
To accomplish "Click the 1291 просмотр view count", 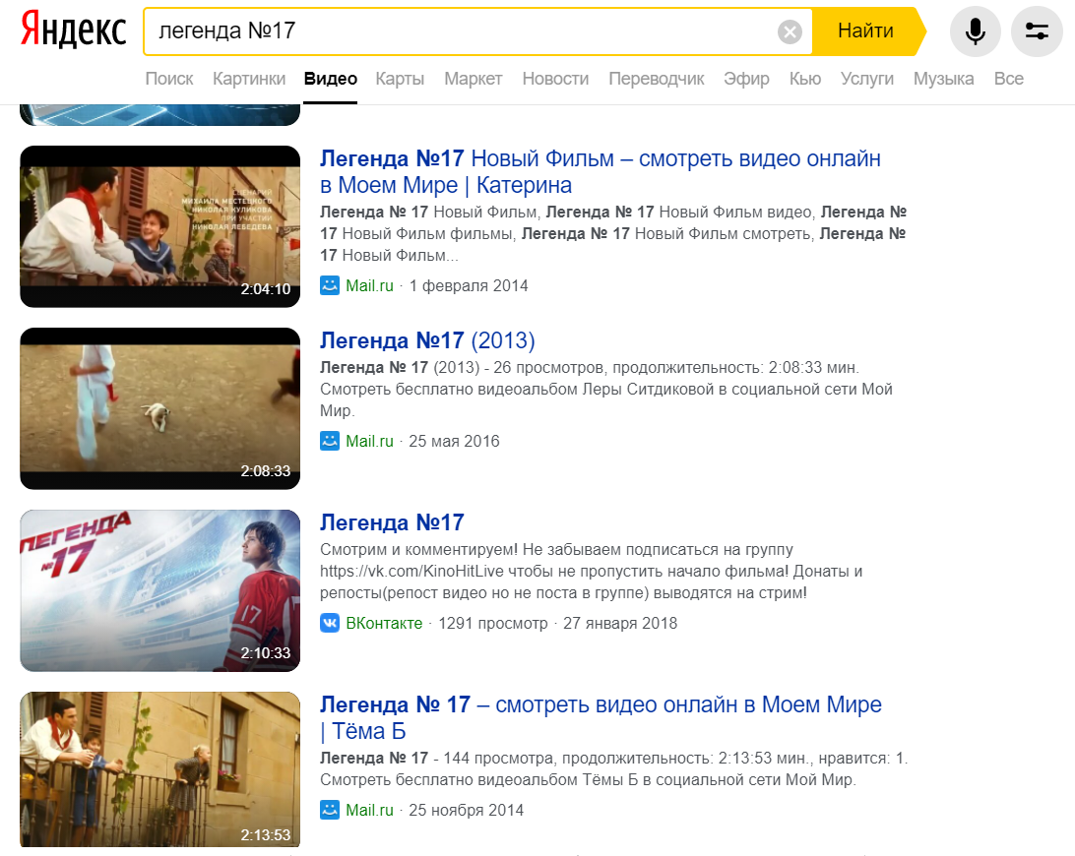I will 493,624.
